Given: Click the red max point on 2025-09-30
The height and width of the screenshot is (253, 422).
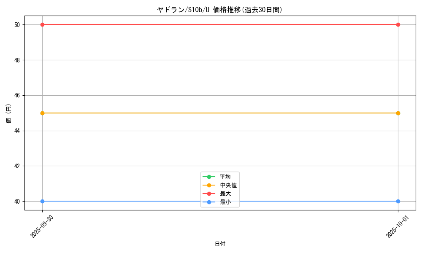Looking at the screenshot, I should [x=42, y=24].
